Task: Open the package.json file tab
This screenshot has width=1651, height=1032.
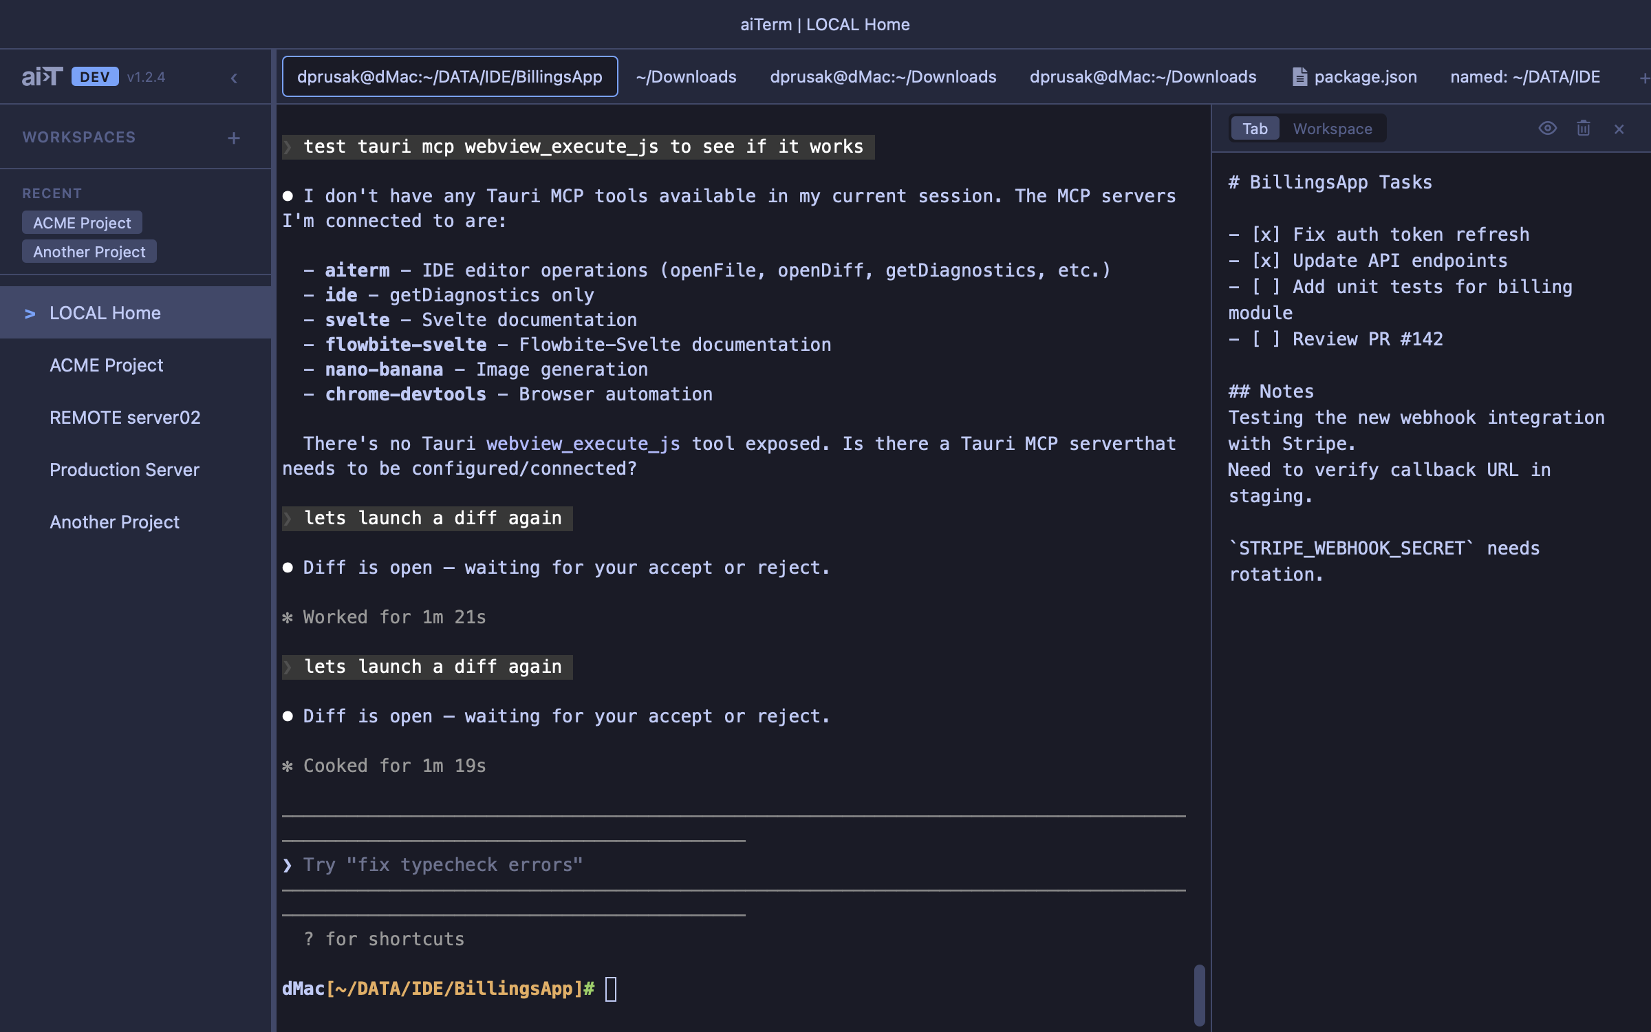Action: tap(1355, 76)
